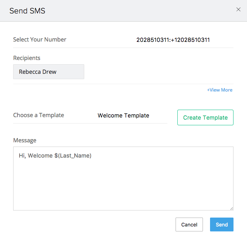Image resolution: width=247 pixels, height=241 pixels.
Task: Select the Rebecca Drew recipient chip
Action: (49, 72)
